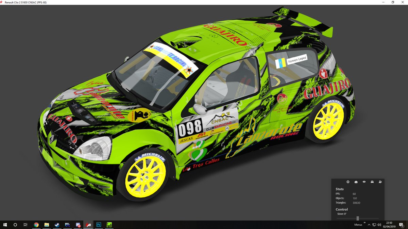Click the Menus toolbar label on taskbar
The height and width of the screenshot is (229, 408).
tap(358, 225)
